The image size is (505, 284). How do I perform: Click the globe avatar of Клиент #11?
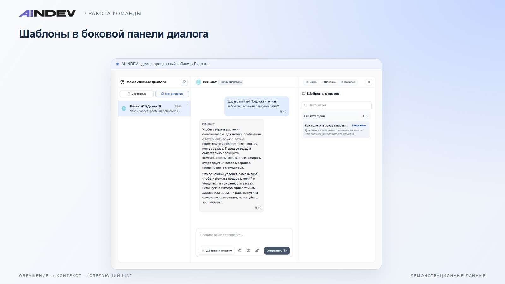click(124, 109)
